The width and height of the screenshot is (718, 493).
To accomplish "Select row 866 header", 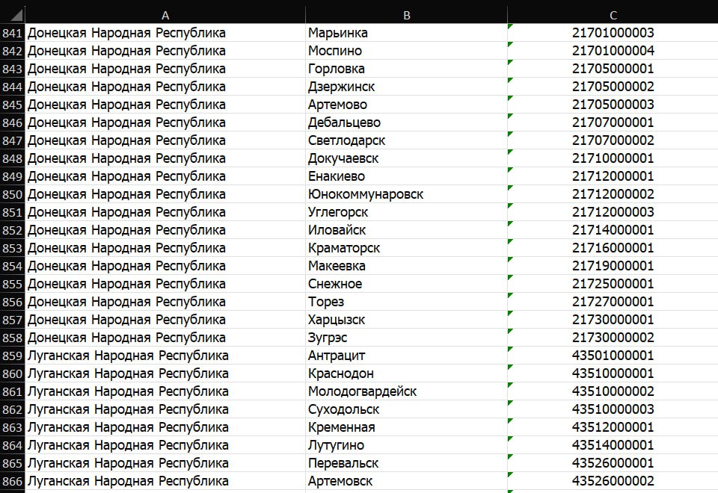I will coord(13,481).
